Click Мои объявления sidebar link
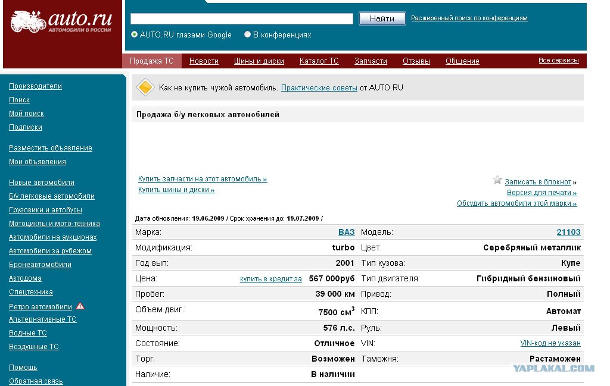Screen dimensions: 610x386 [x=38, y=162]
